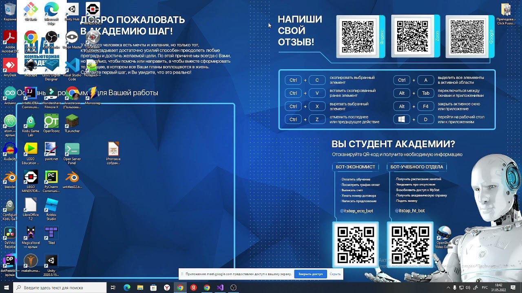Screen dimensions: 522x293
Task: Select the Unity Hub desktop icon
Action: [x=72, y=11]
